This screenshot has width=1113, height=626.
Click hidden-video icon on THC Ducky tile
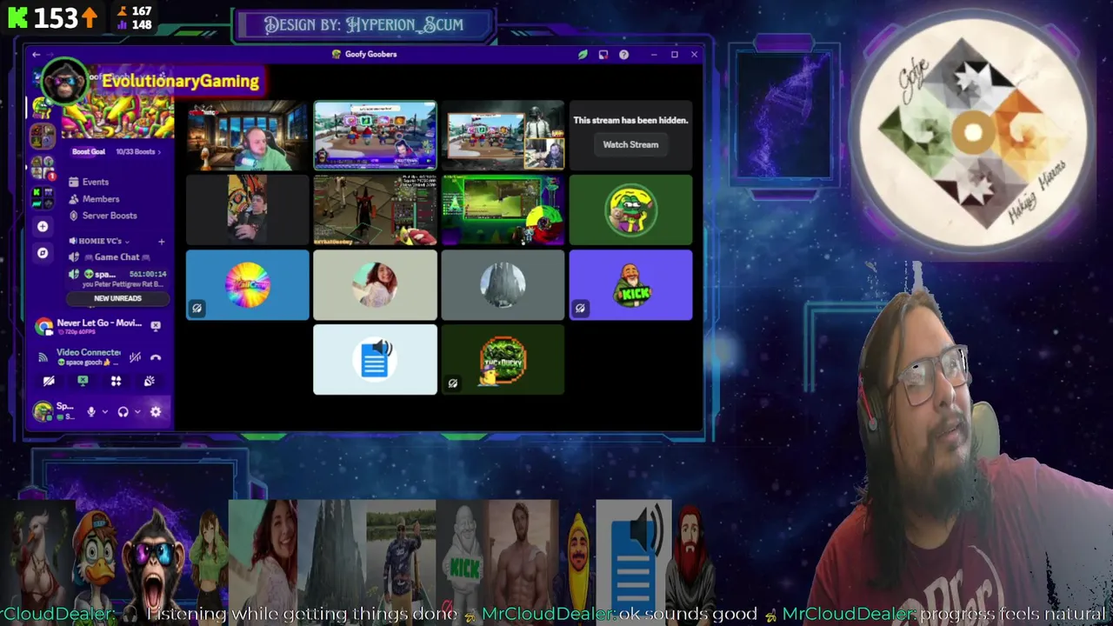click(452, 383)
